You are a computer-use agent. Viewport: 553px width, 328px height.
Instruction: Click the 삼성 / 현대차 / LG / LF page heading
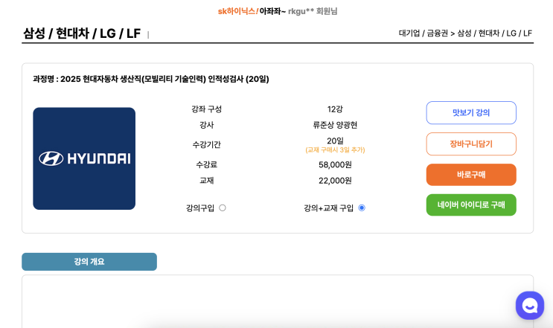click(x=82, y=33)
